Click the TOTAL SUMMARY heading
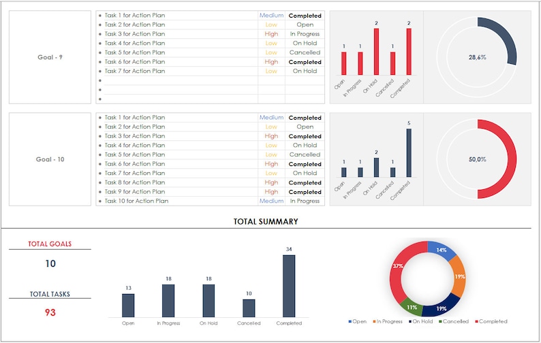This screenshot has width=541, height=343. 266,222
